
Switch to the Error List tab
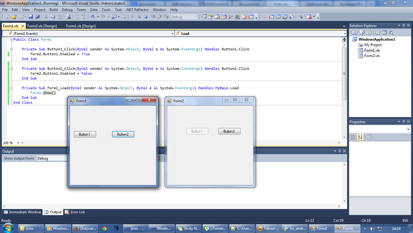pyautogui.click(x=75, y=212)
